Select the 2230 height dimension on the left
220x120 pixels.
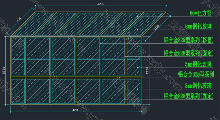pyautogui.click(x=4, y=70)
